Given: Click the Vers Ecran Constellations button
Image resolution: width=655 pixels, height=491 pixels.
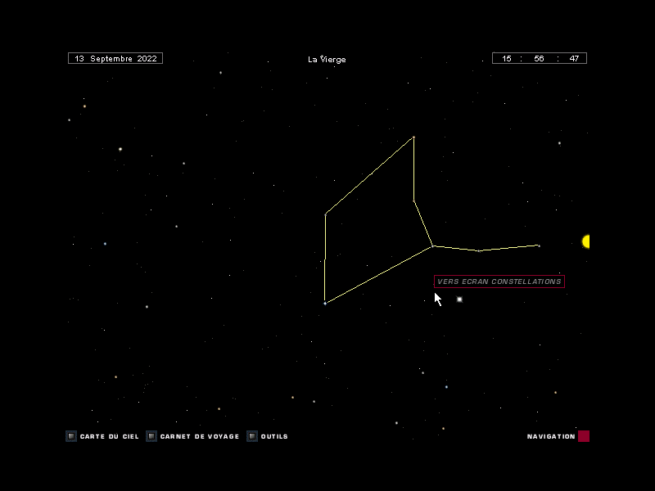Looking at the screenshot, I should click(x=499, y=282).
